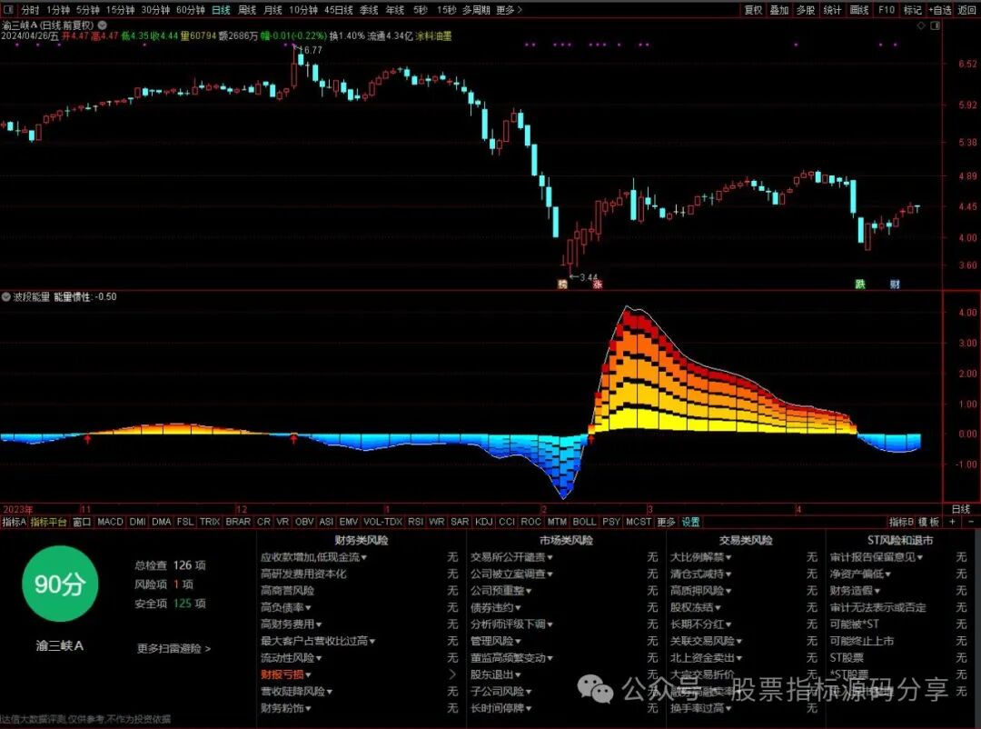Viewport: 981px width, 729px height.
Task: Click the plus icon to add indicator pane
Action: click(953, 522)
